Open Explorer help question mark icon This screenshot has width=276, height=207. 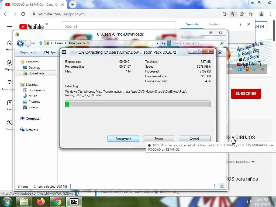220,52
